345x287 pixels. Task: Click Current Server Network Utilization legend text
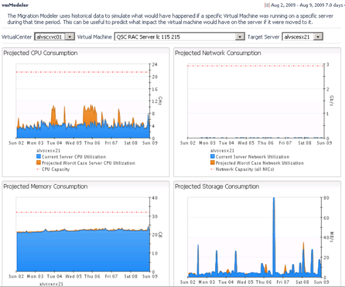(252, 157)
